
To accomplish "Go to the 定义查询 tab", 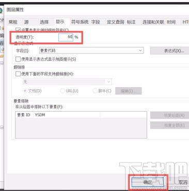I will point(115,22).
